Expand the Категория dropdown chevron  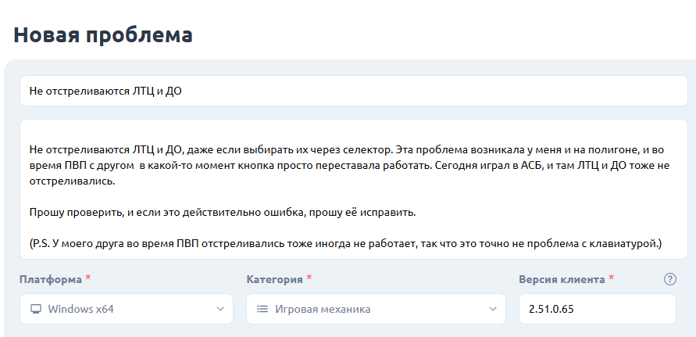pyautogui.click(x=492, y=309)
